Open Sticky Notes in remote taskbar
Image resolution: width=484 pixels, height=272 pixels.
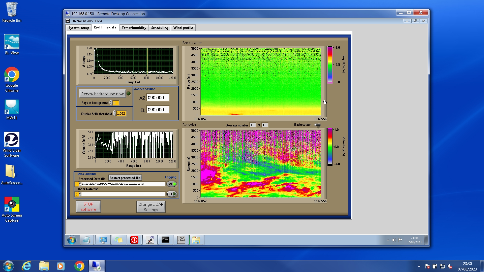119,240
